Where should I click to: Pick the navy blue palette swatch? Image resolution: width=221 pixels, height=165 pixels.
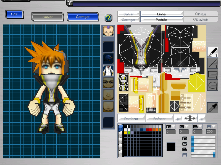[141, 130]
